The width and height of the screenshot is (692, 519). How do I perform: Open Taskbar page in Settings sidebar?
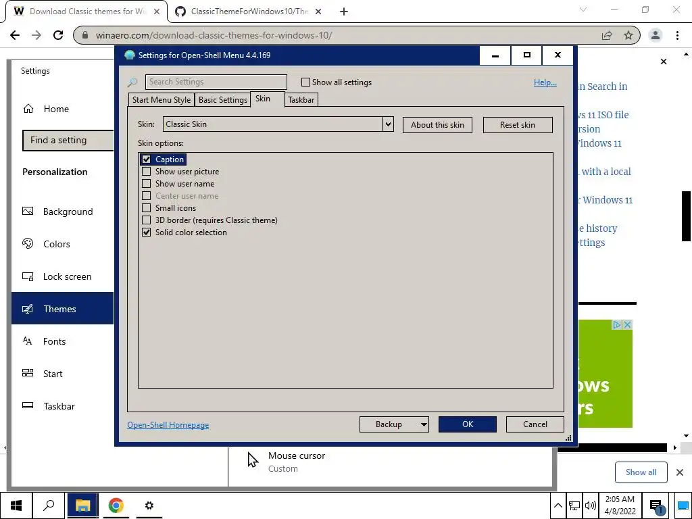62,406
